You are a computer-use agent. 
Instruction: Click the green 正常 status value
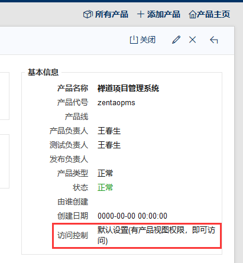(x=105, y=187)
